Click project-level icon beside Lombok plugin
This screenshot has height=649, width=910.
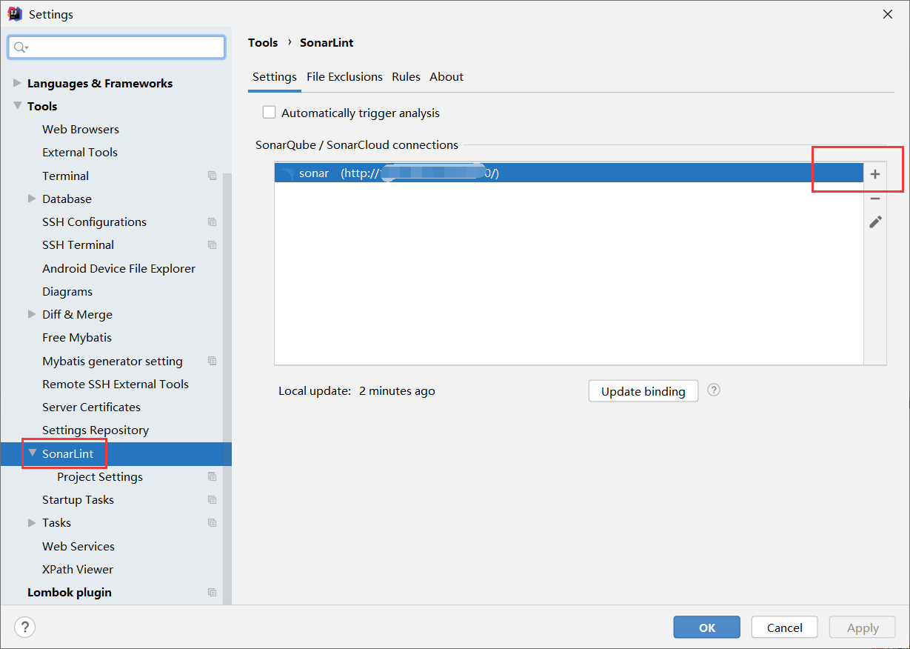[x=213, y=592]
